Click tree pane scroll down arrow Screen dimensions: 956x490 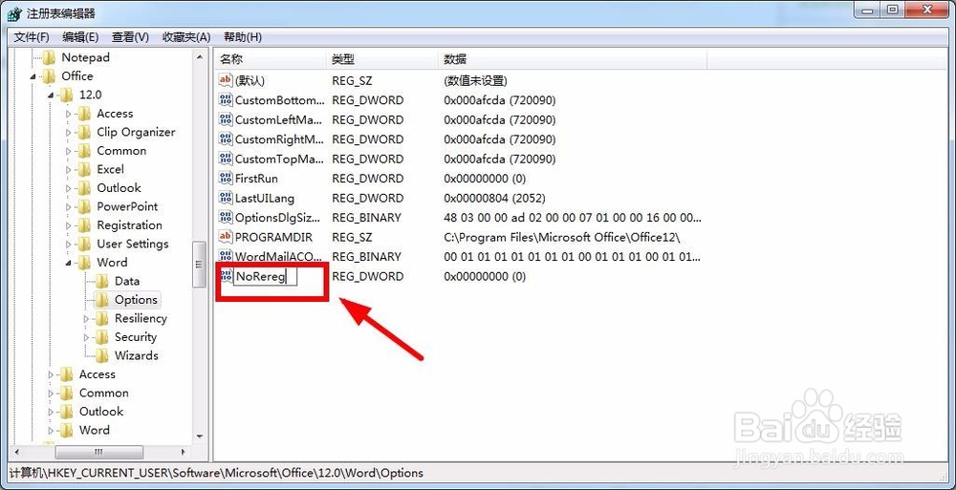pos(200,437)
